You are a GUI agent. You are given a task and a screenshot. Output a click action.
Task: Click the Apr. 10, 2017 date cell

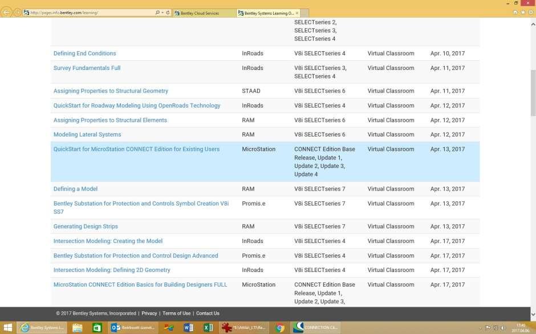coord(448,53)
